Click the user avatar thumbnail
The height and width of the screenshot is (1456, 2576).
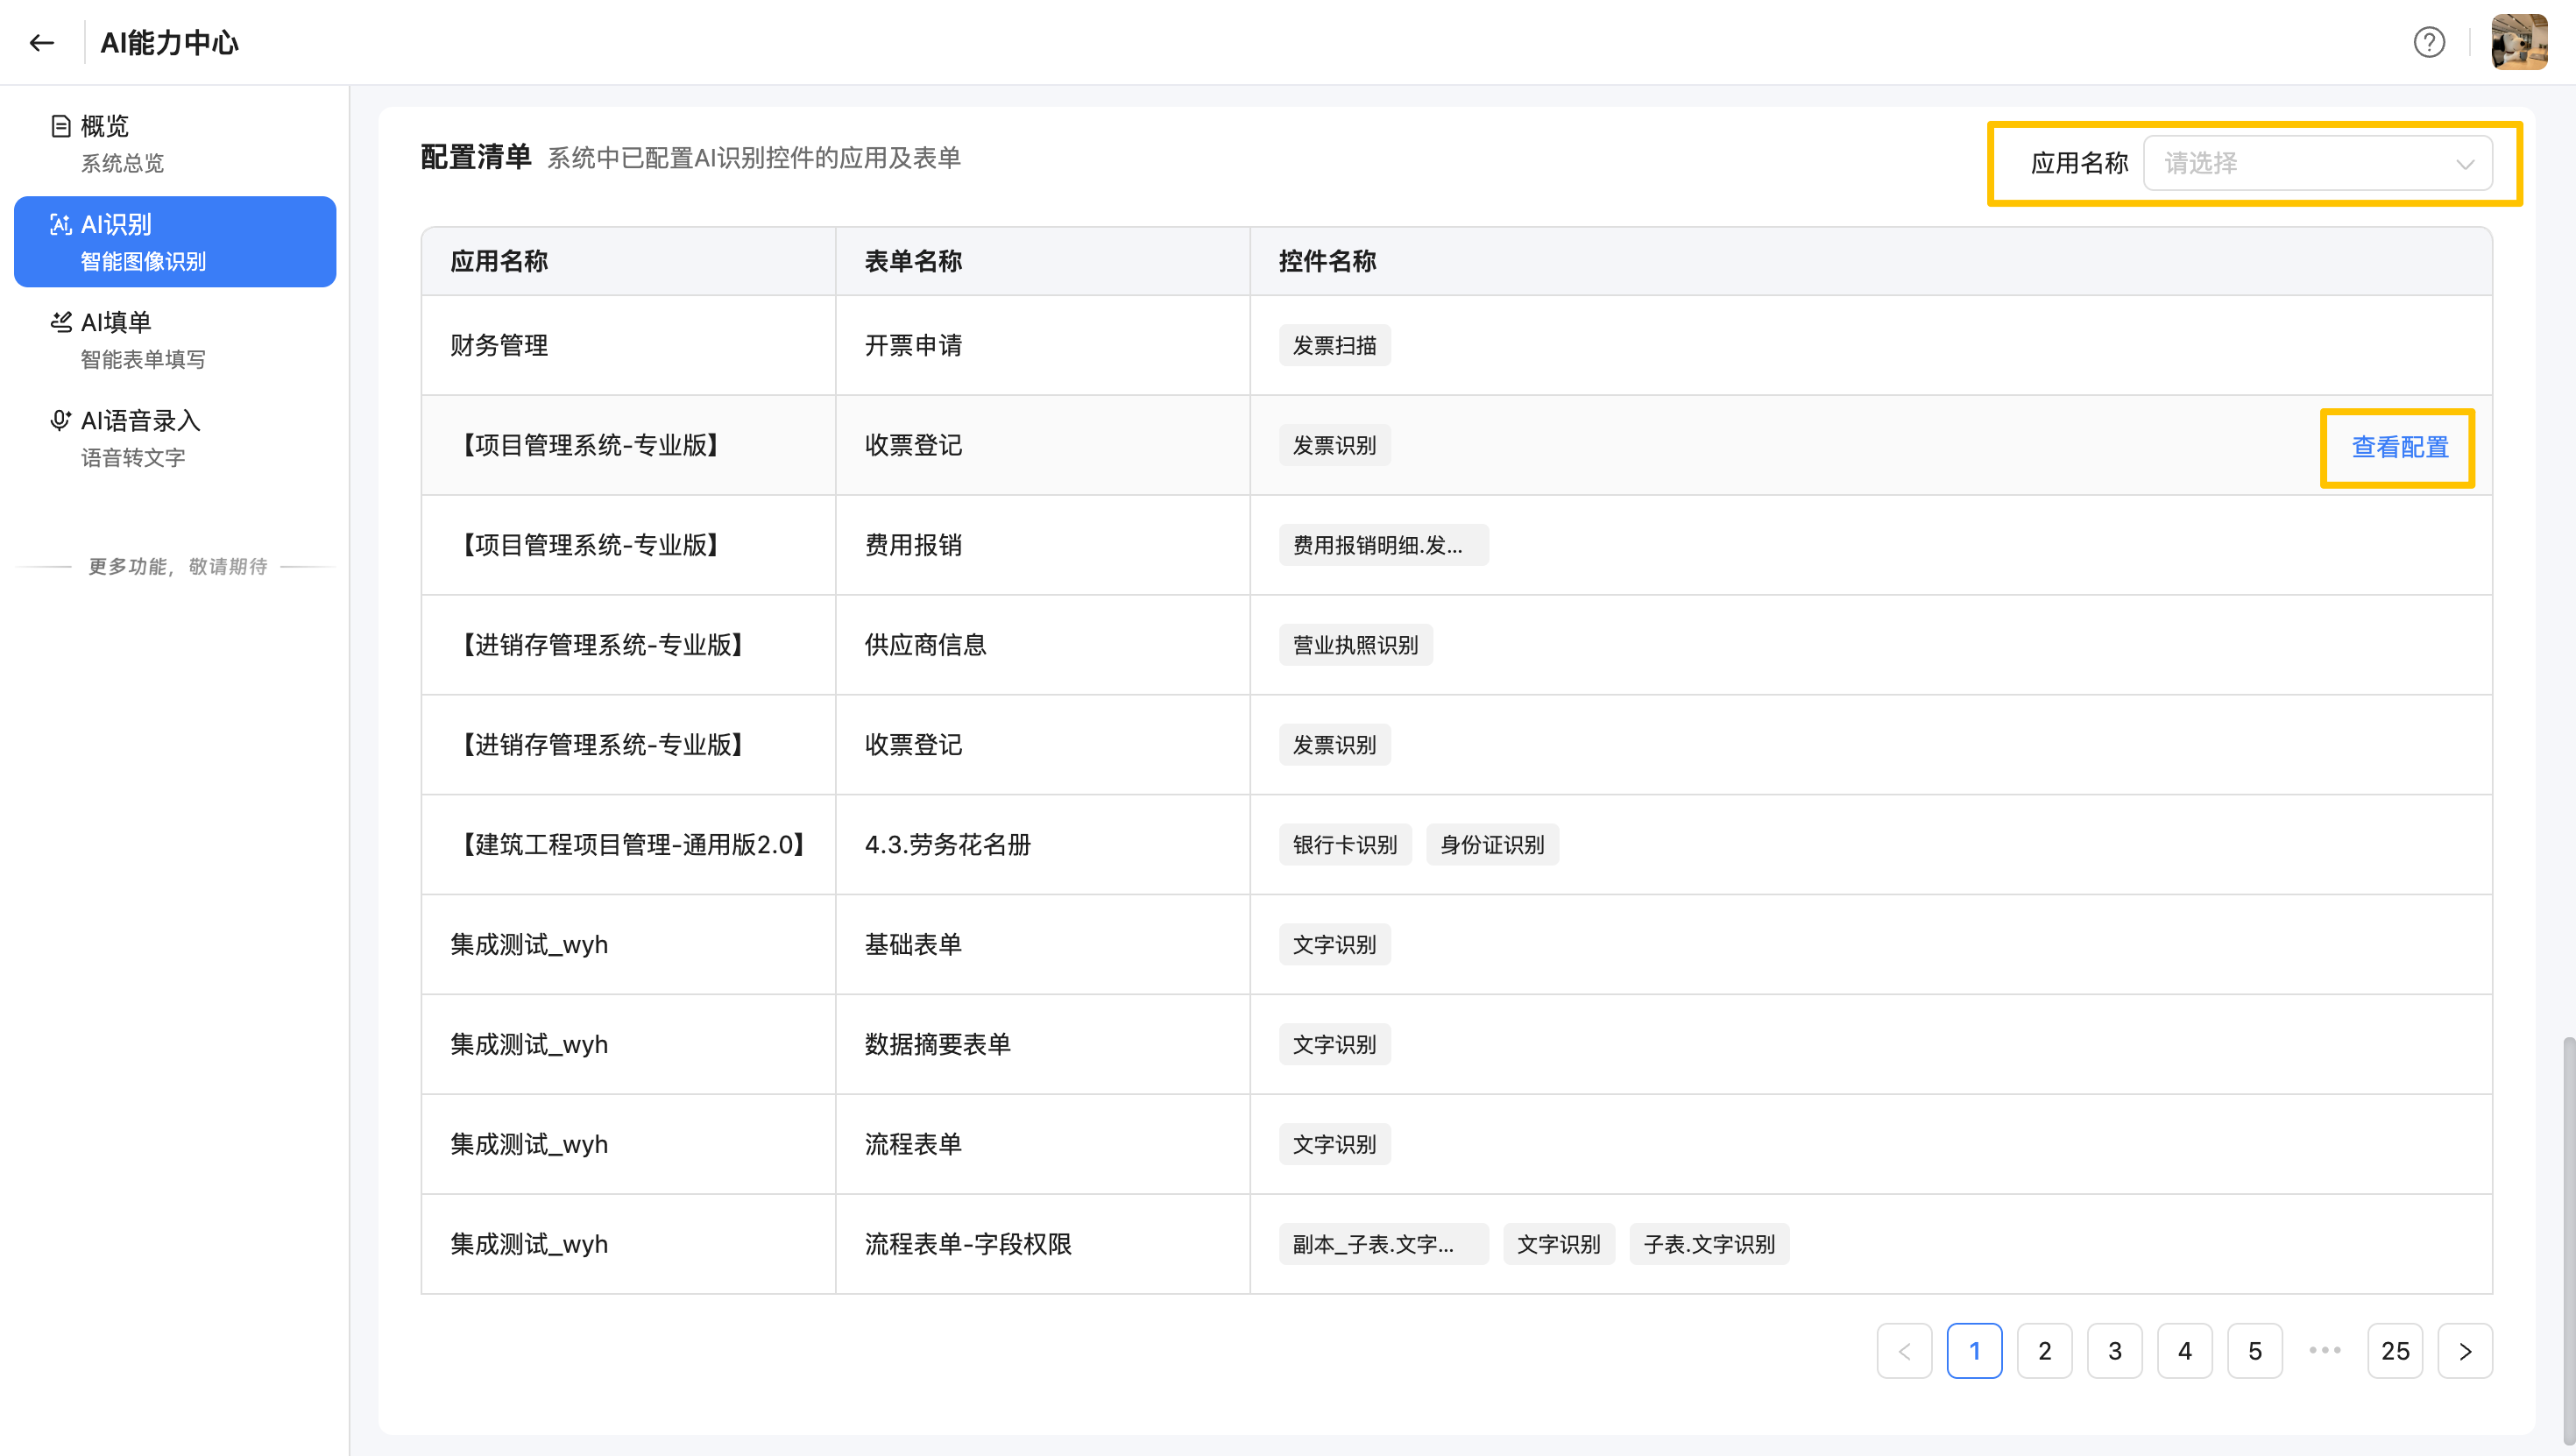2519,42
